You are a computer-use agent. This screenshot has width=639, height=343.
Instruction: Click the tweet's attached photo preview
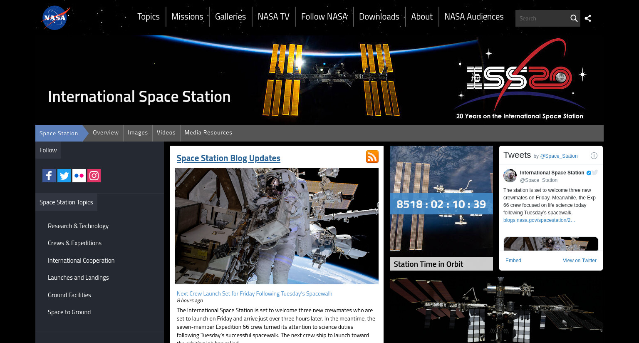click(551, 244)
